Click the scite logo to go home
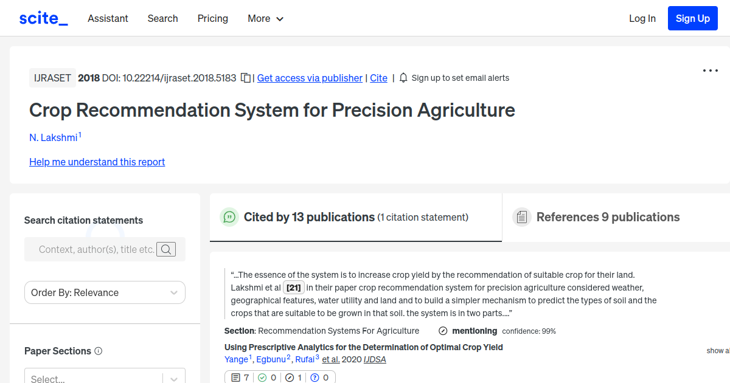Viewport: 730px width, 383px height. [x=43, y=18]
